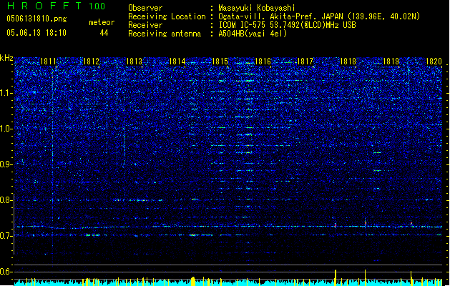450x286 pixels.
Task: Click the red meteor echo after 1818
Action: [x=366, y=222]
